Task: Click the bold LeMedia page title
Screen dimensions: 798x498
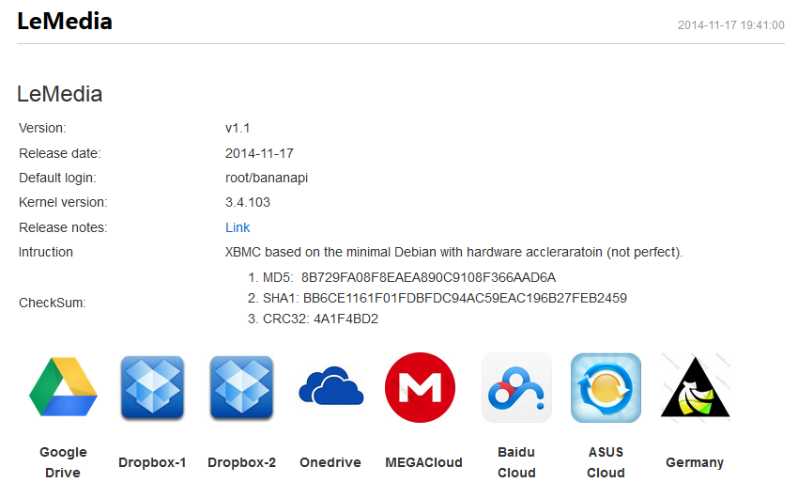Action: [65, 22]
